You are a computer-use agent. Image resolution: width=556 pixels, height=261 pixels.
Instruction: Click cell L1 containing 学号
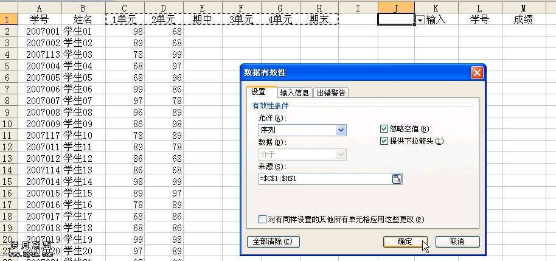click(x=480, y=19)
